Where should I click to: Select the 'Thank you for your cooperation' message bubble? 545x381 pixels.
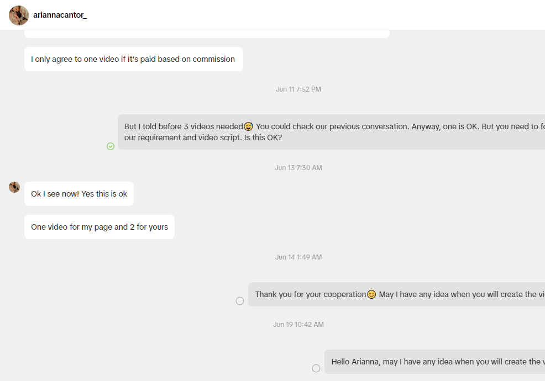396,294
